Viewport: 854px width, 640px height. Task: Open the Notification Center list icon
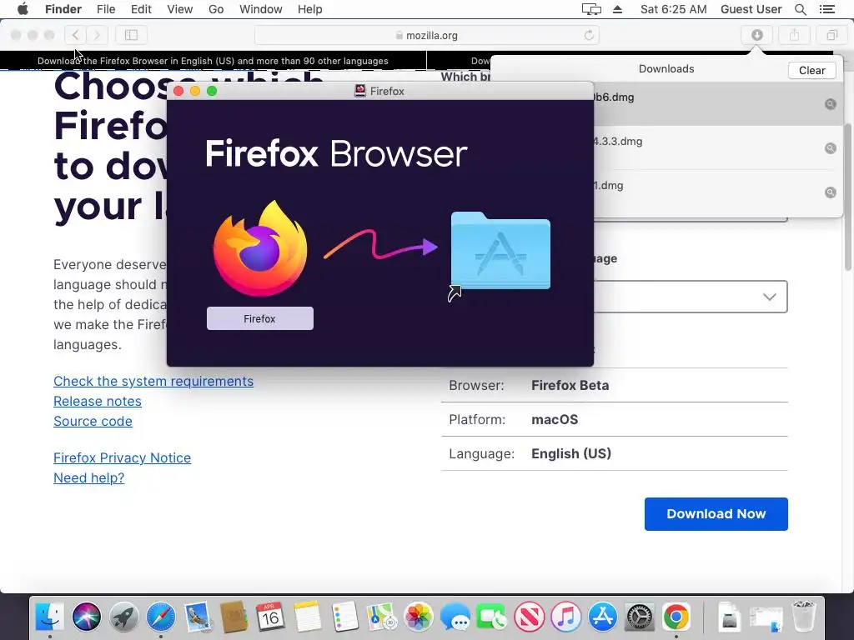(826, 9)
